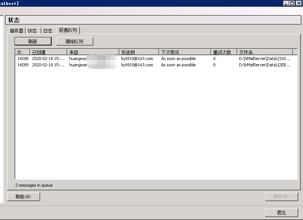
Task: Open the 状态 tab
Action: [32, 31]
